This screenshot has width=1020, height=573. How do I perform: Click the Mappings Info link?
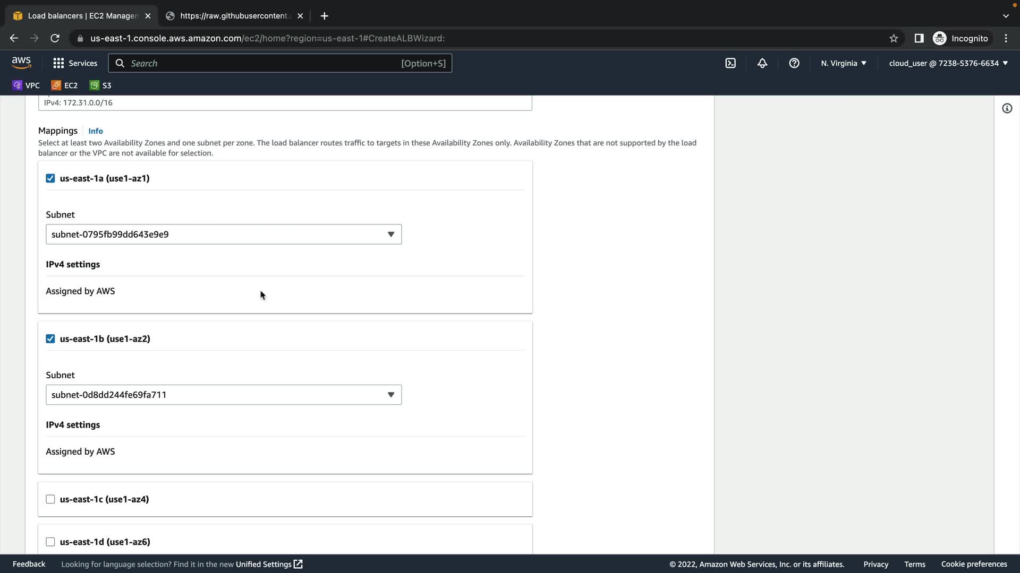click(x=96, y=131)
